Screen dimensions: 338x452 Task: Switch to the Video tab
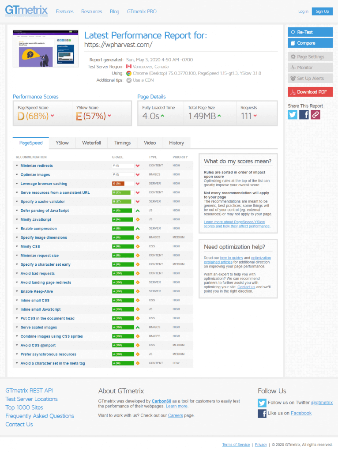pos(150,143)
